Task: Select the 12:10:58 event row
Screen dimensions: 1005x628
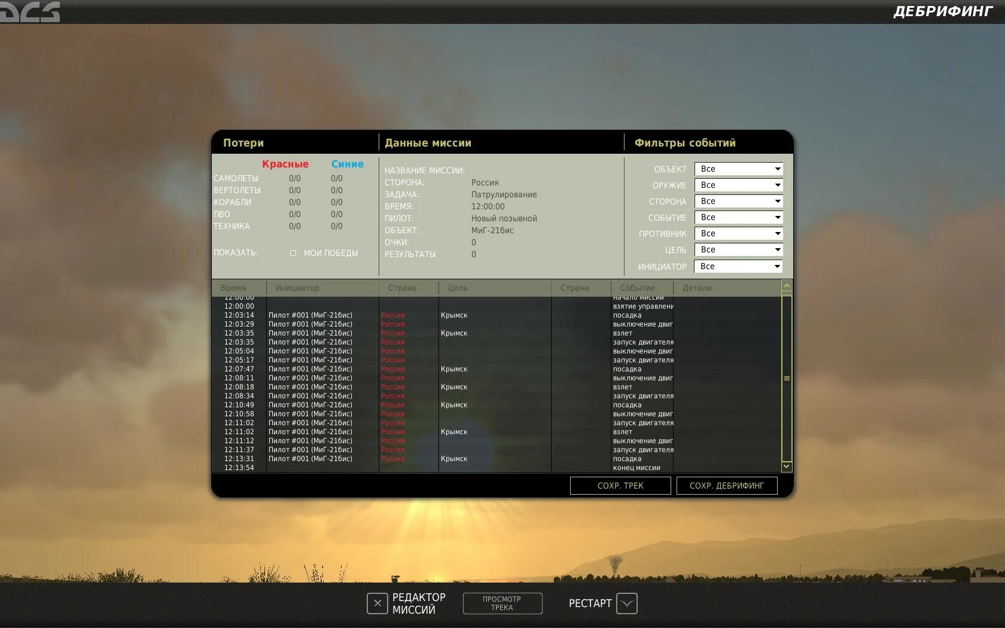Action: tap(497, 414)
